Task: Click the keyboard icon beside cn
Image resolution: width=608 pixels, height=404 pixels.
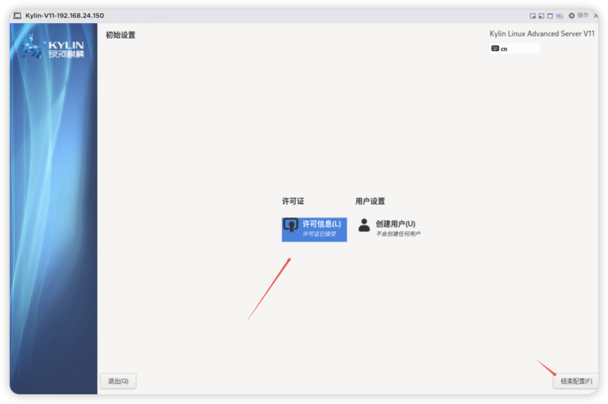Action: click(x=495, y=48)
